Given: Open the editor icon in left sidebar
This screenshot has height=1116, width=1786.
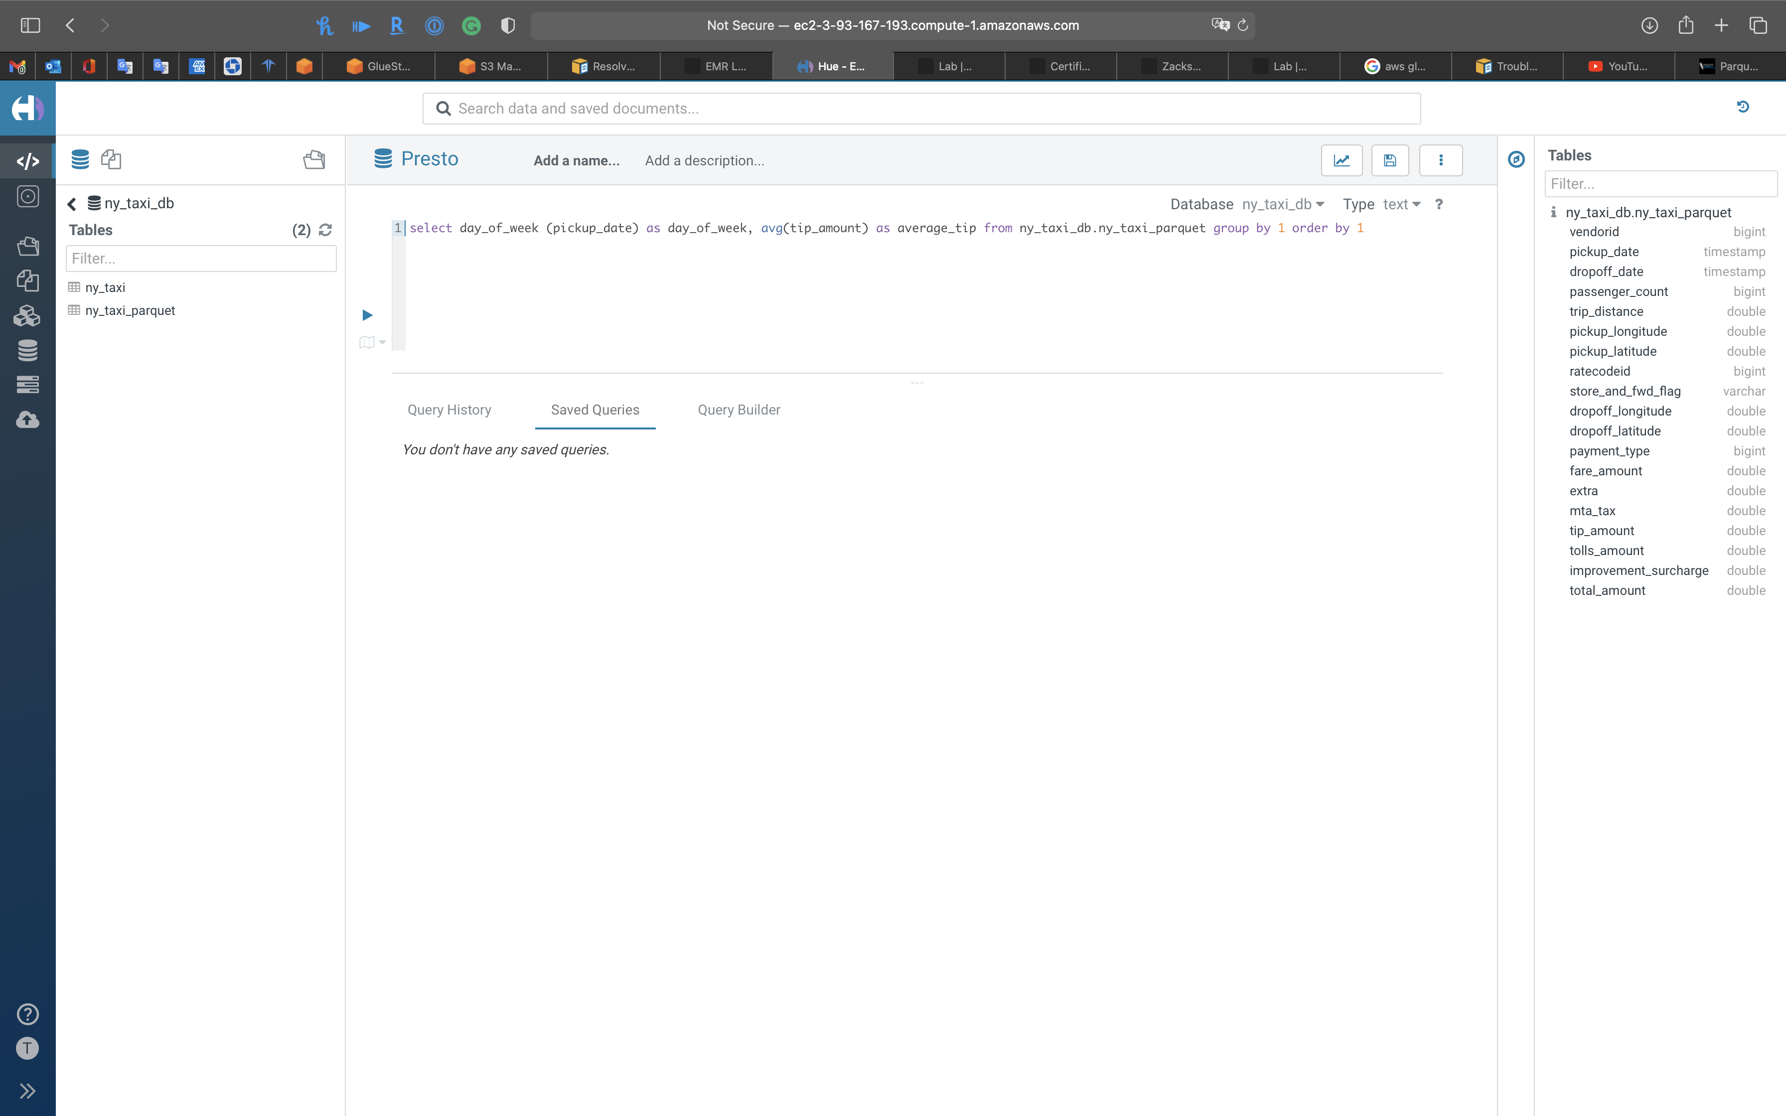Looking at the screenshot, I should click(27, 161).
